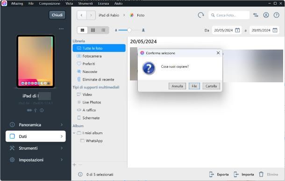This screenshot has height=181, width=285.
Task: Expand the Panoramica chevron
Action: 62,125
